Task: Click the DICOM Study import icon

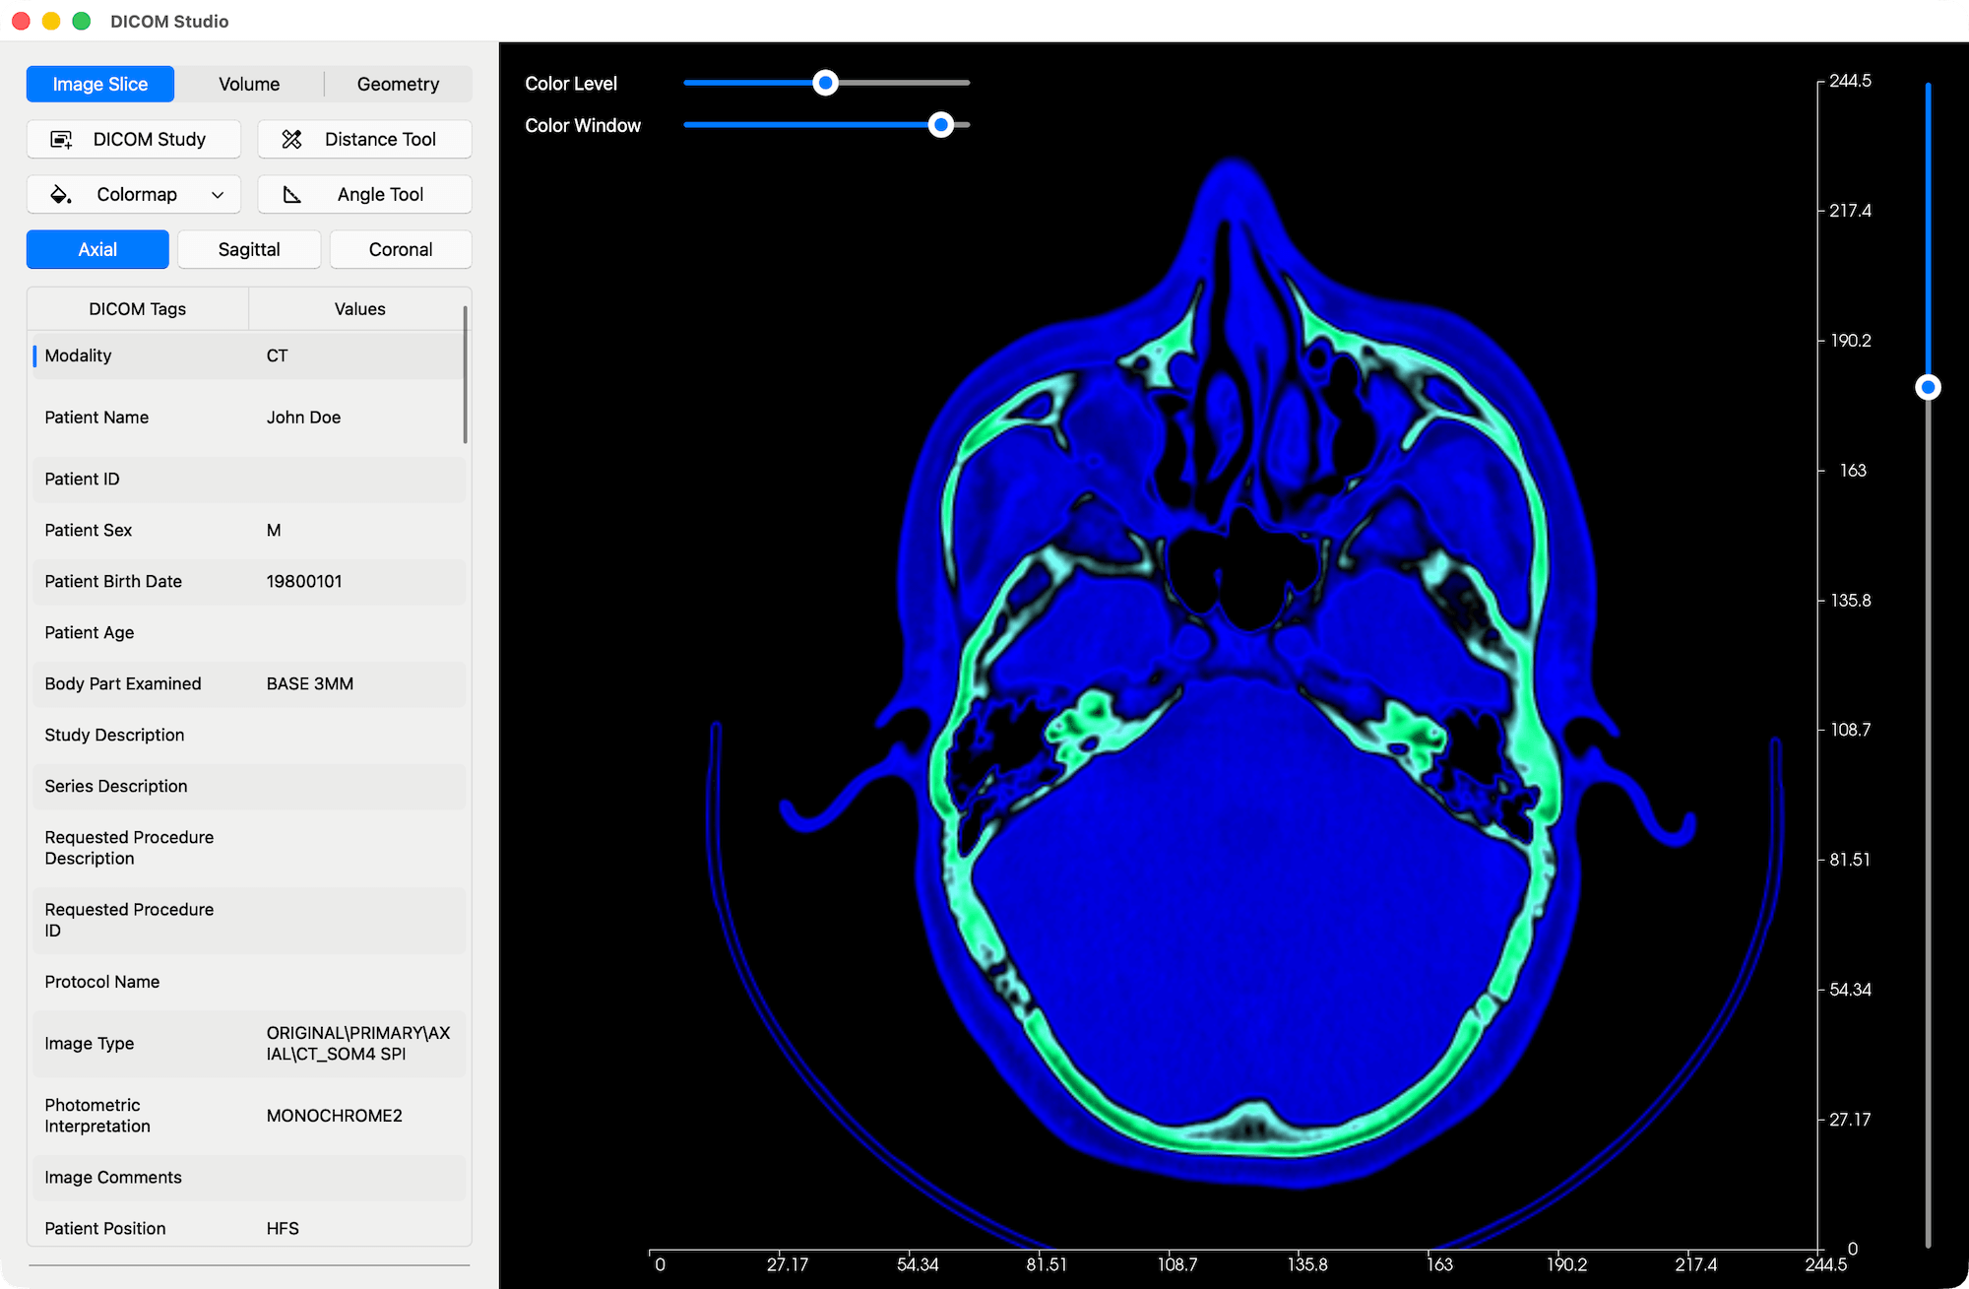Action: [61, 139]
